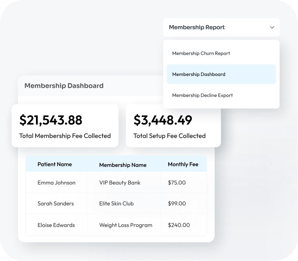Image resolution: width=298 pixels, height=261 pixels.
Task: Select the VIP Beauty Bank membership
Action: pos(120,183)
